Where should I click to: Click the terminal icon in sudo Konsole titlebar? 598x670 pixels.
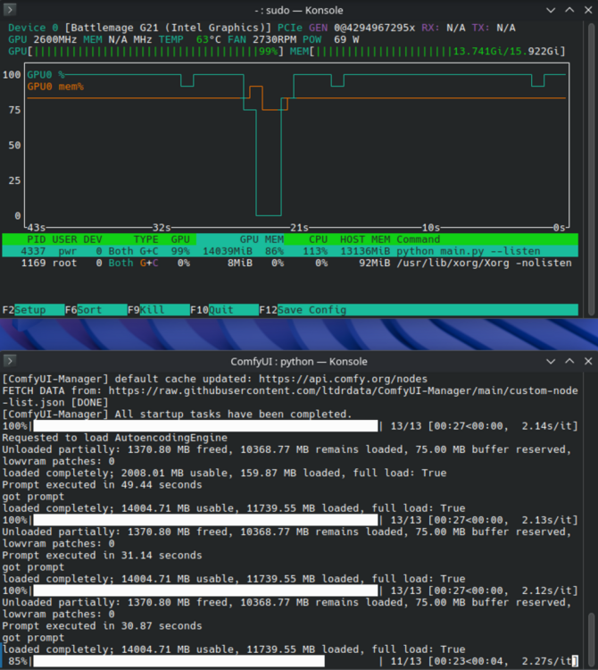(10, 10)
